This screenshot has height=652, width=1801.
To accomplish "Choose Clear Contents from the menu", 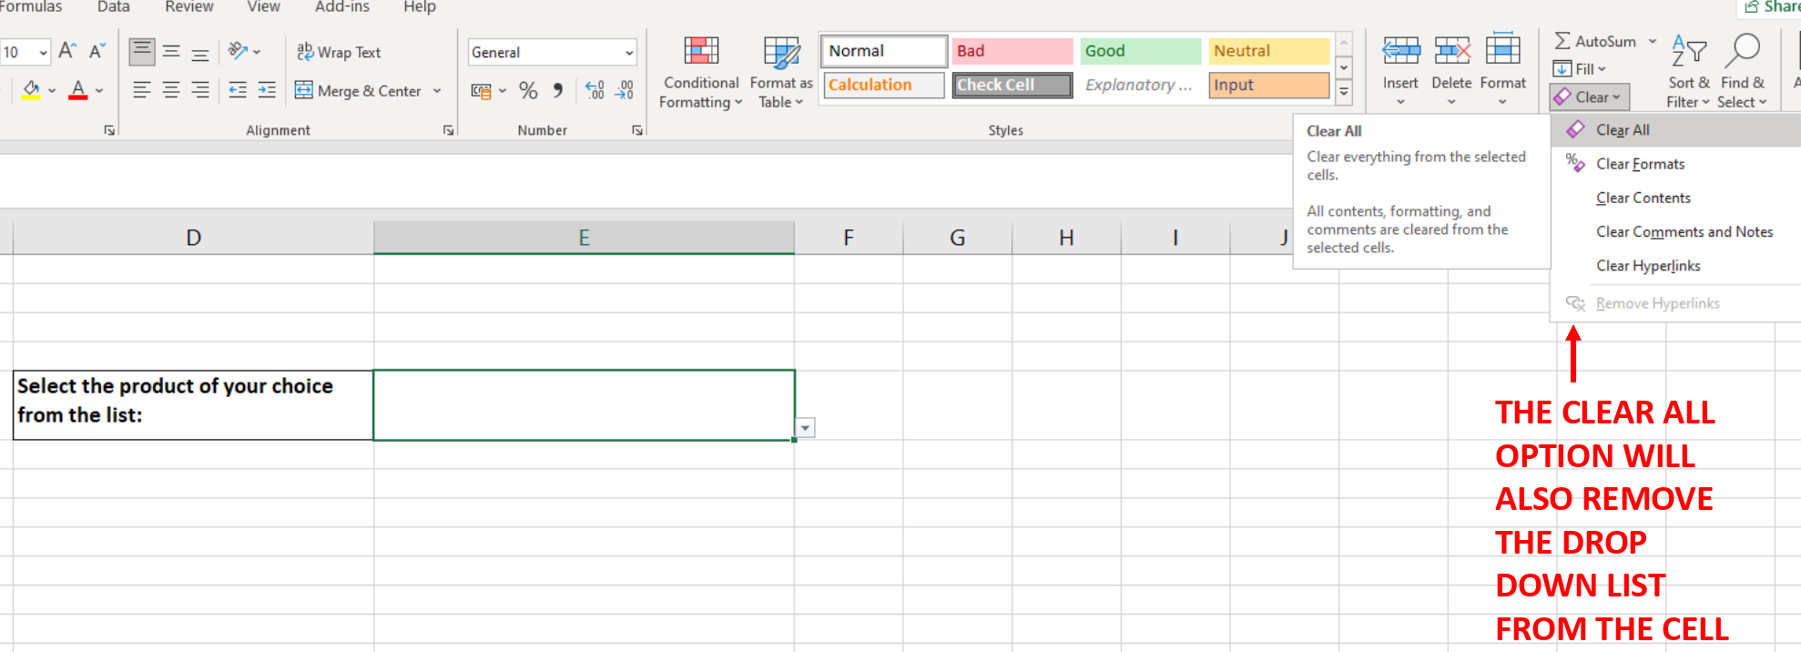I will [x=1676, y=198].
